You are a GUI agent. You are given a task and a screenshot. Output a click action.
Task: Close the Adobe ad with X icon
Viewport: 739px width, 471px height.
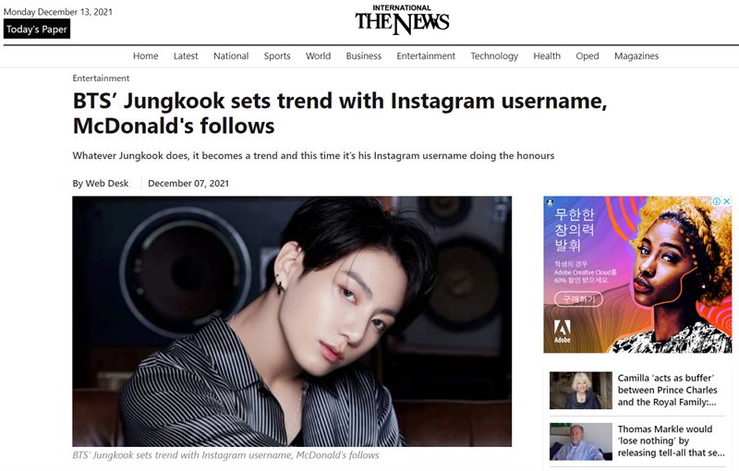(727, 201)
